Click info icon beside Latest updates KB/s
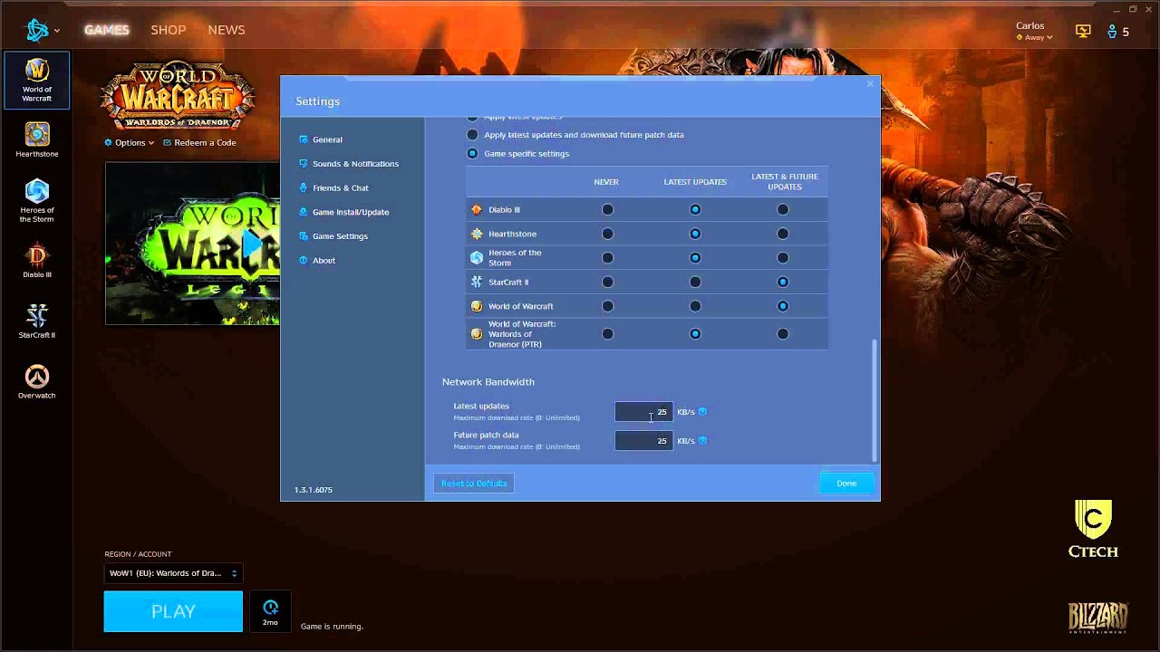 702,412
